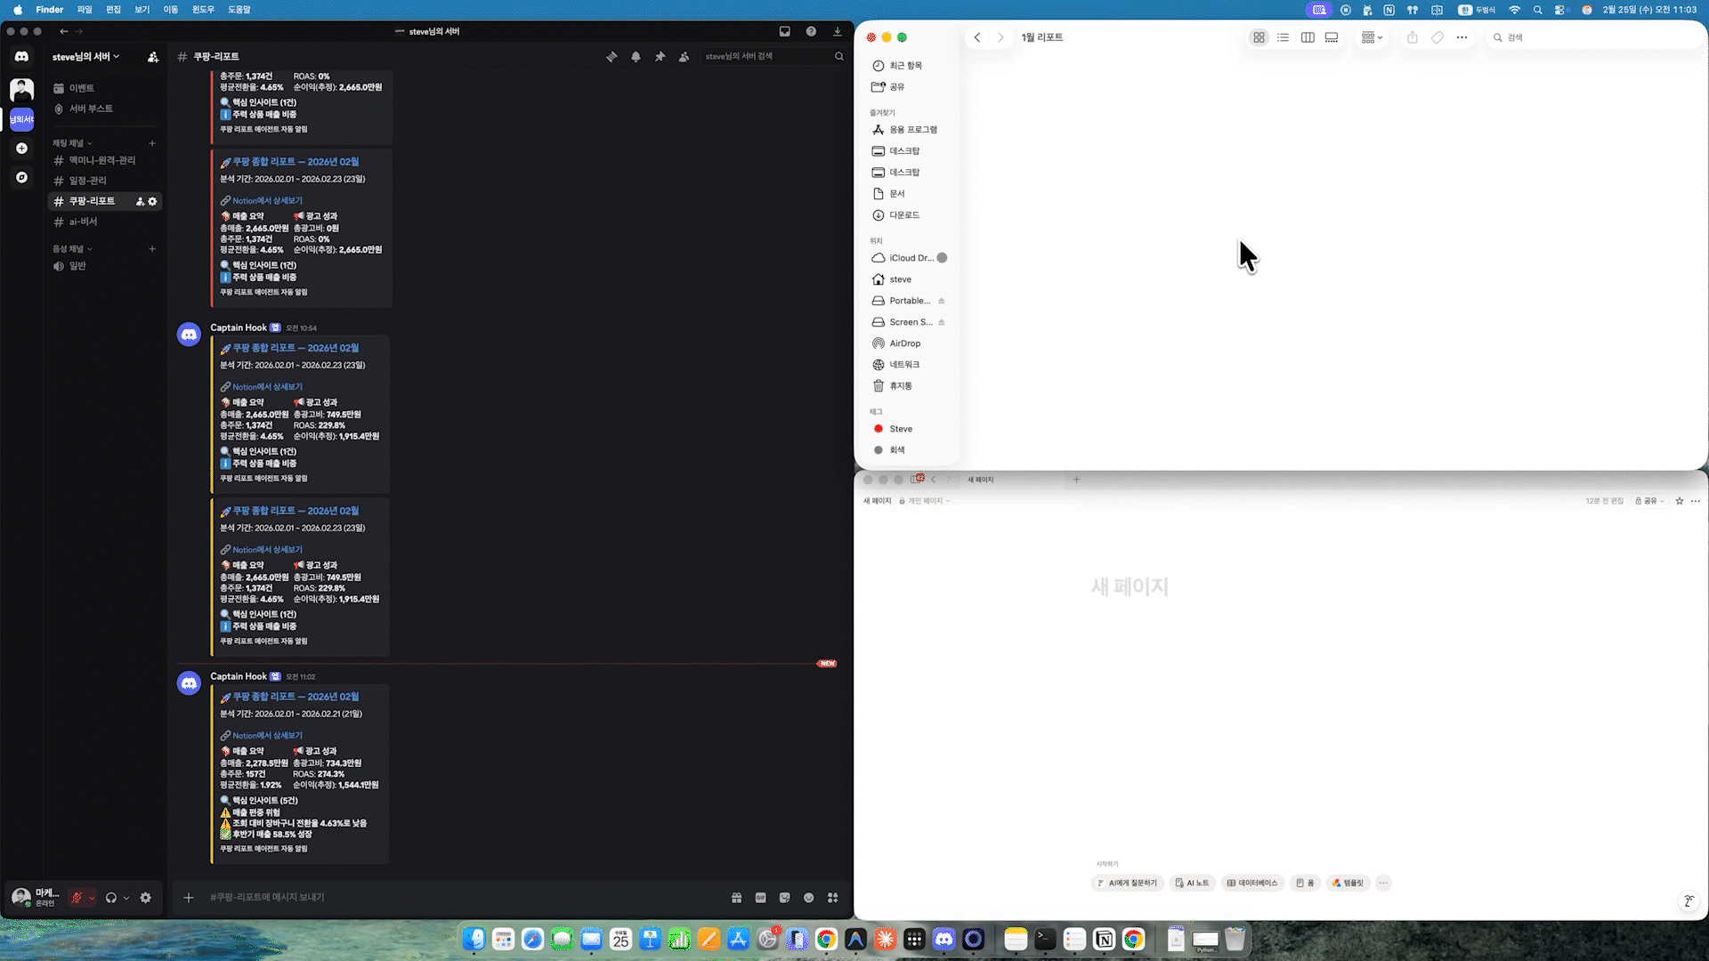Click the 쿠팡-리포트 message input box

[x=463, y=898]
